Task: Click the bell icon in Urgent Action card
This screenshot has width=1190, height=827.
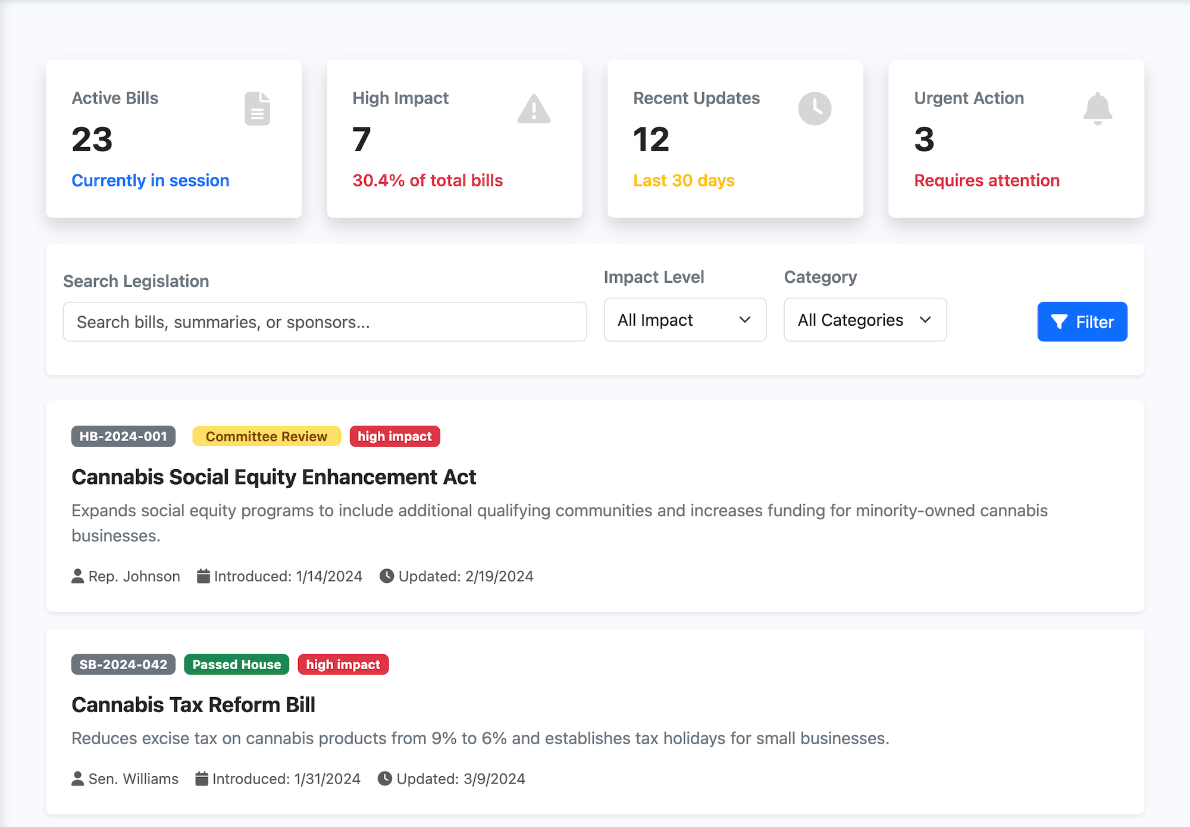Action: [x=1098, y=108]
